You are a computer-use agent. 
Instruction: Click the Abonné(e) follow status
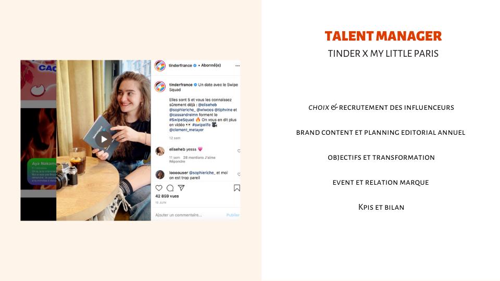211,66
